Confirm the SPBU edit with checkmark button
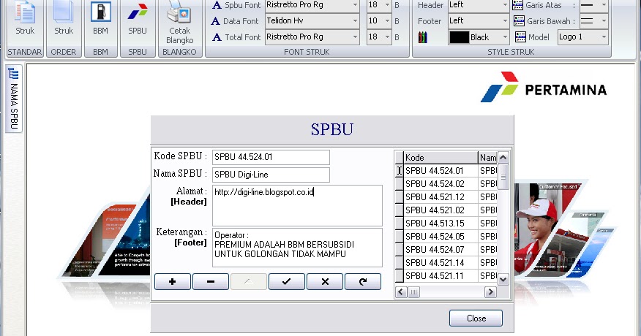Image resolution: width=641 pixels, height=336 pixels. point(287,282)
